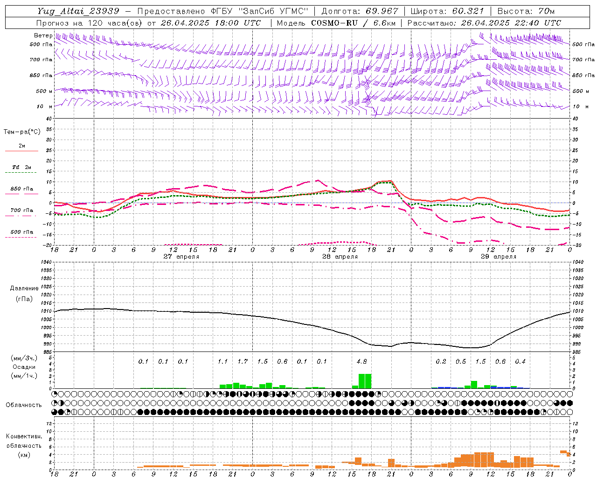This screenshot has width=597, height=478.
Task: Click the 28 апреля date label
Action: (340, 257)
